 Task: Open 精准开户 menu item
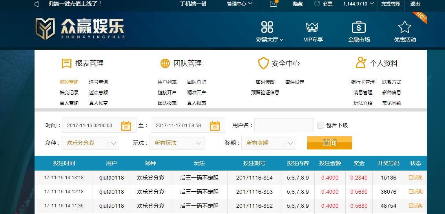point(197,93)
